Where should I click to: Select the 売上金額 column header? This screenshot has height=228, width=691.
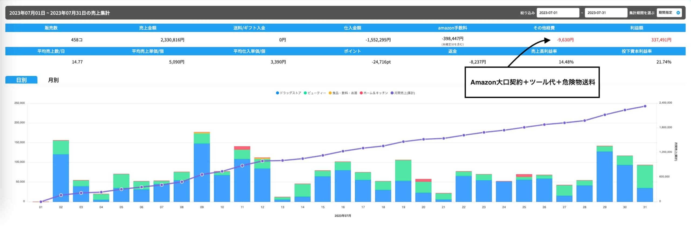[x=148, y=28]
